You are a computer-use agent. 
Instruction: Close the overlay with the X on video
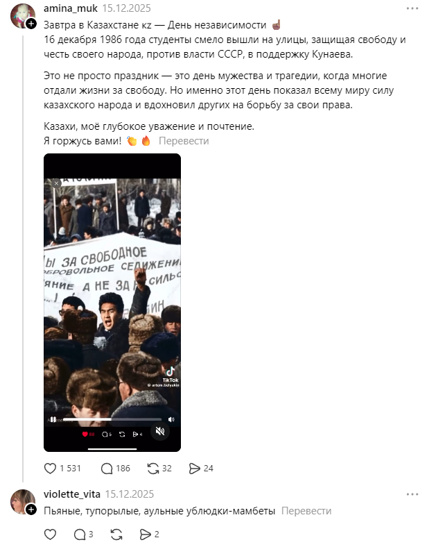coord(56,183)
